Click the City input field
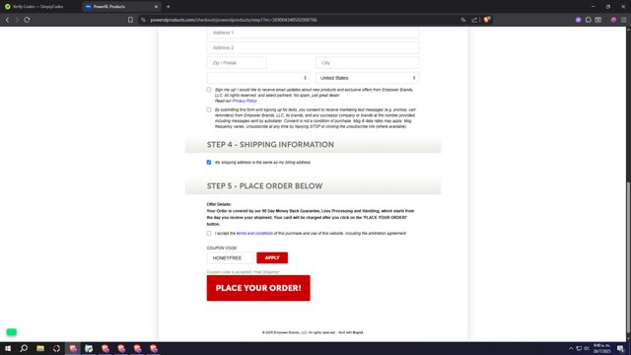Screen dimensions: 631x355 [x=368, y=63]
